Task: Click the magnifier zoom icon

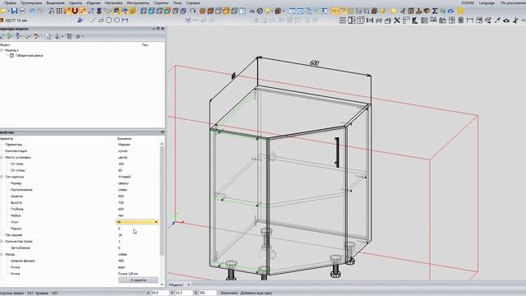Action: pos(367,11)
